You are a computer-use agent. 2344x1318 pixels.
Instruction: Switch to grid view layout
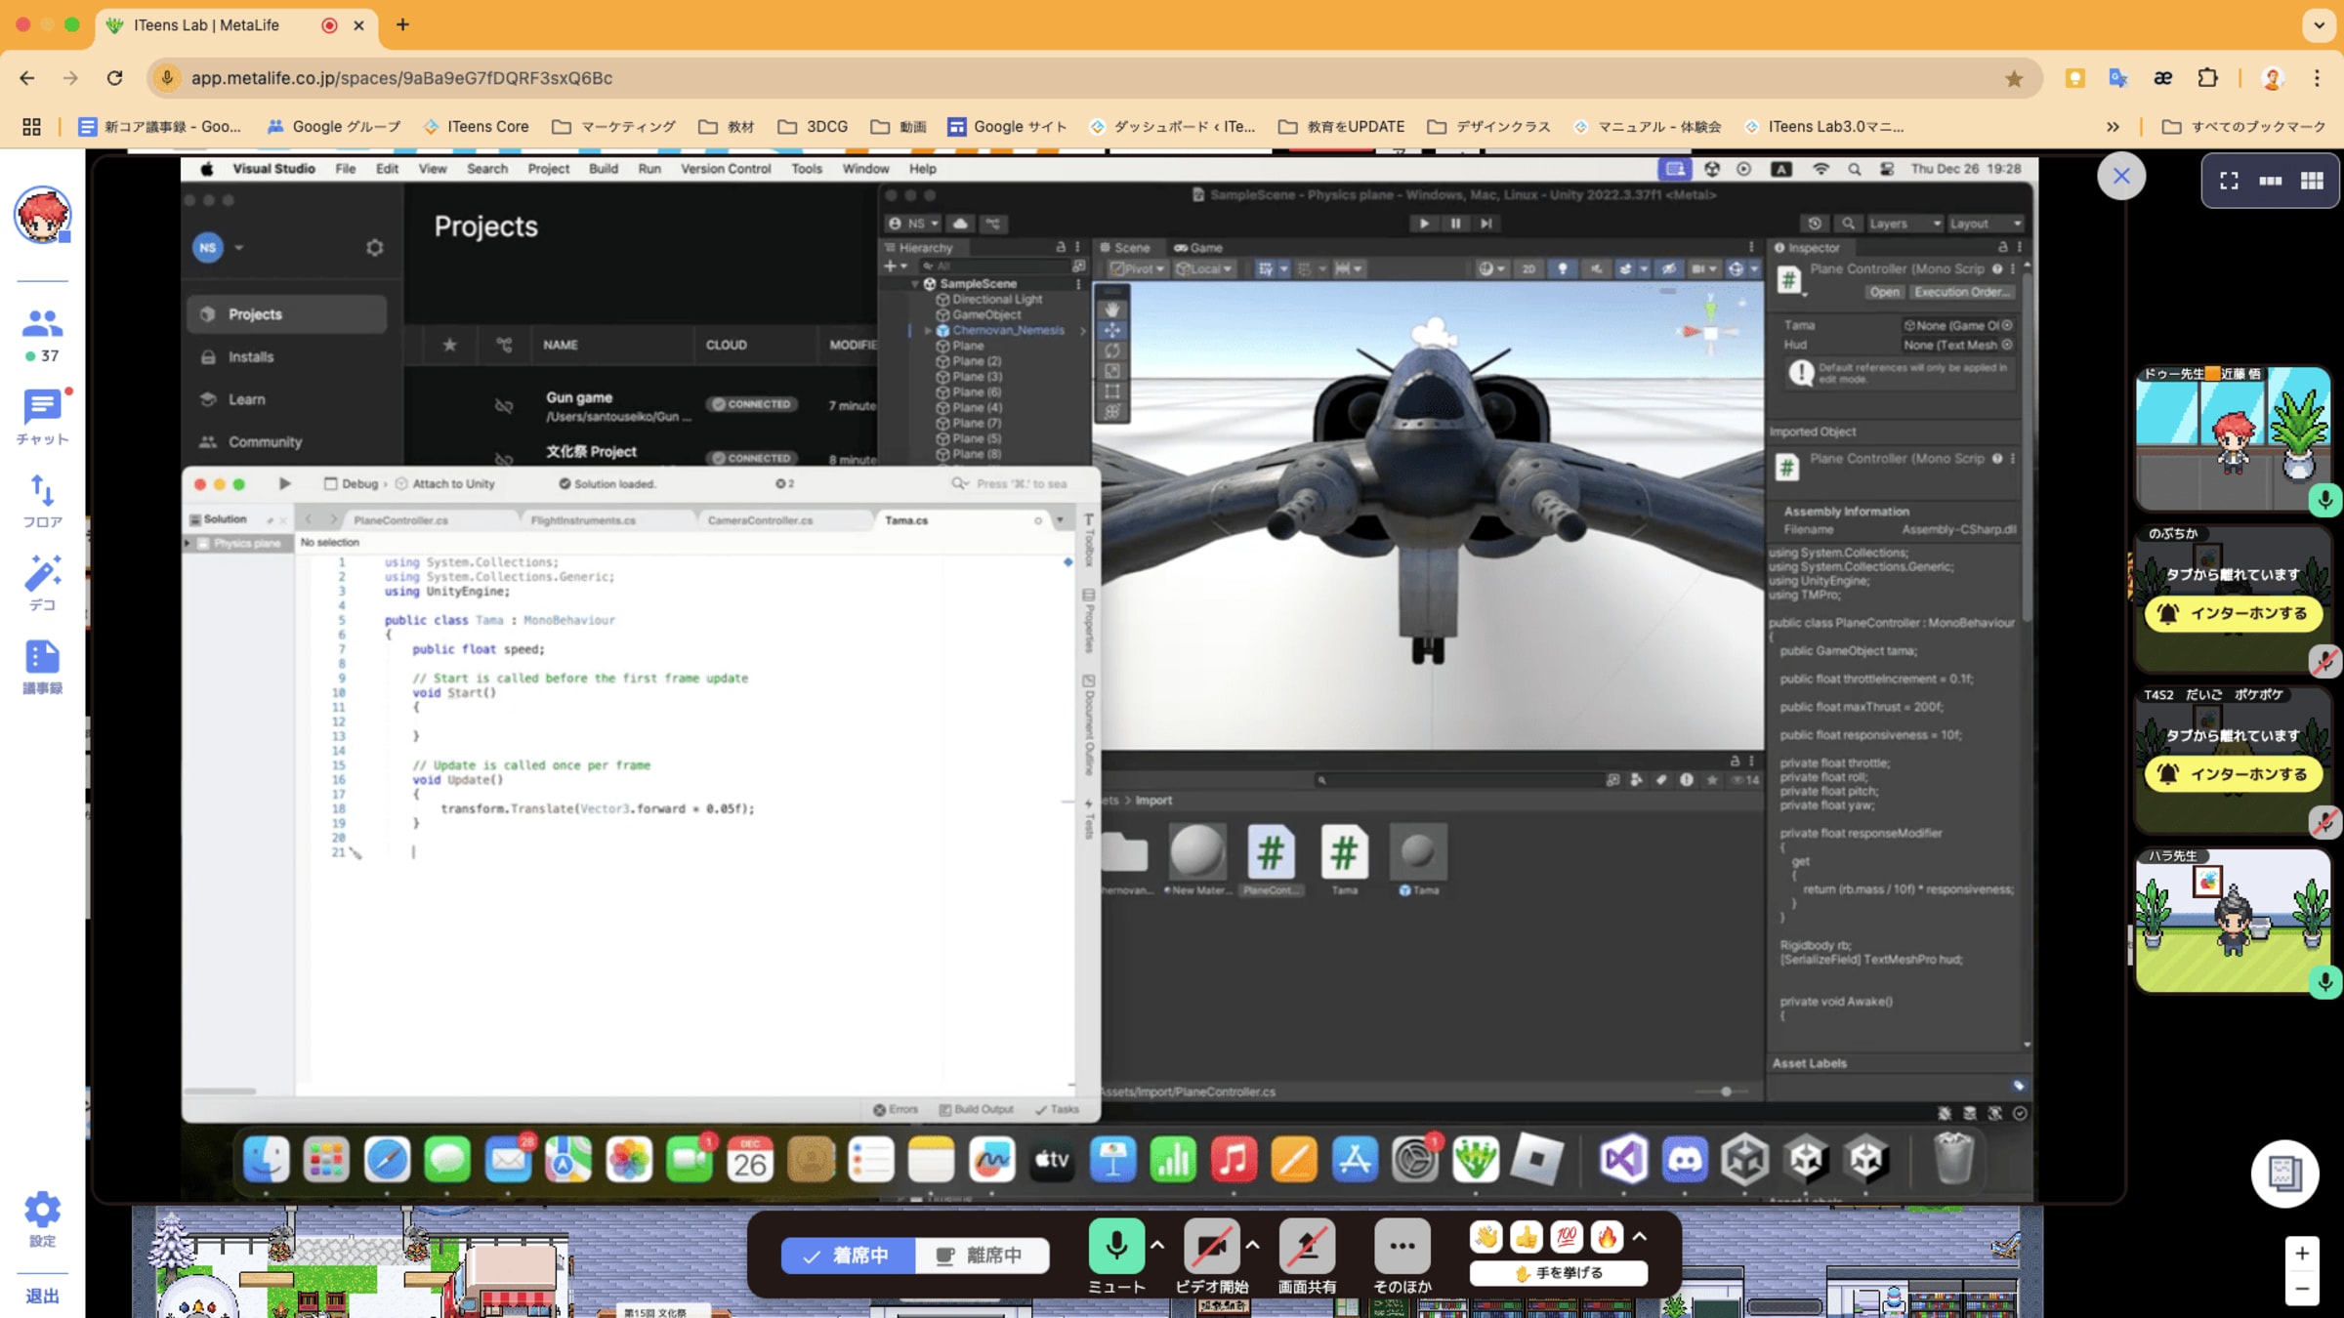tap(2312, 181)
